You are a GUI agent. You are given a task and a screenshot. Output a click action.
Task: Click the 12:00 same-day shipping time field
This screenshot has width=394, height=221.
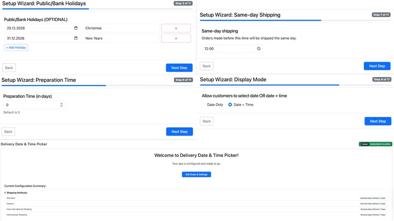(232, 49)
